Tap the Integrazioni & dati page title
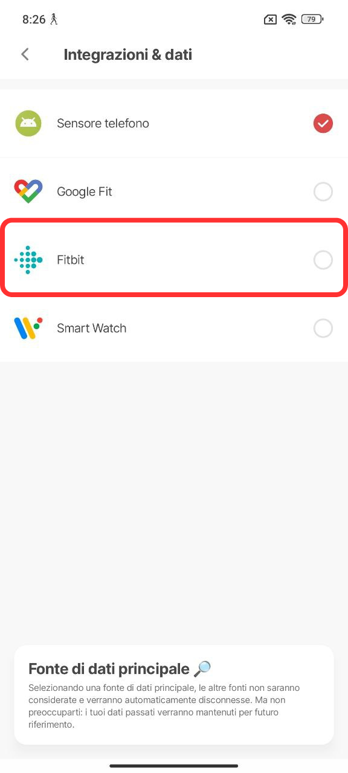Image resolution: width=348 pixels, height=773 pixels. point(128,54)
